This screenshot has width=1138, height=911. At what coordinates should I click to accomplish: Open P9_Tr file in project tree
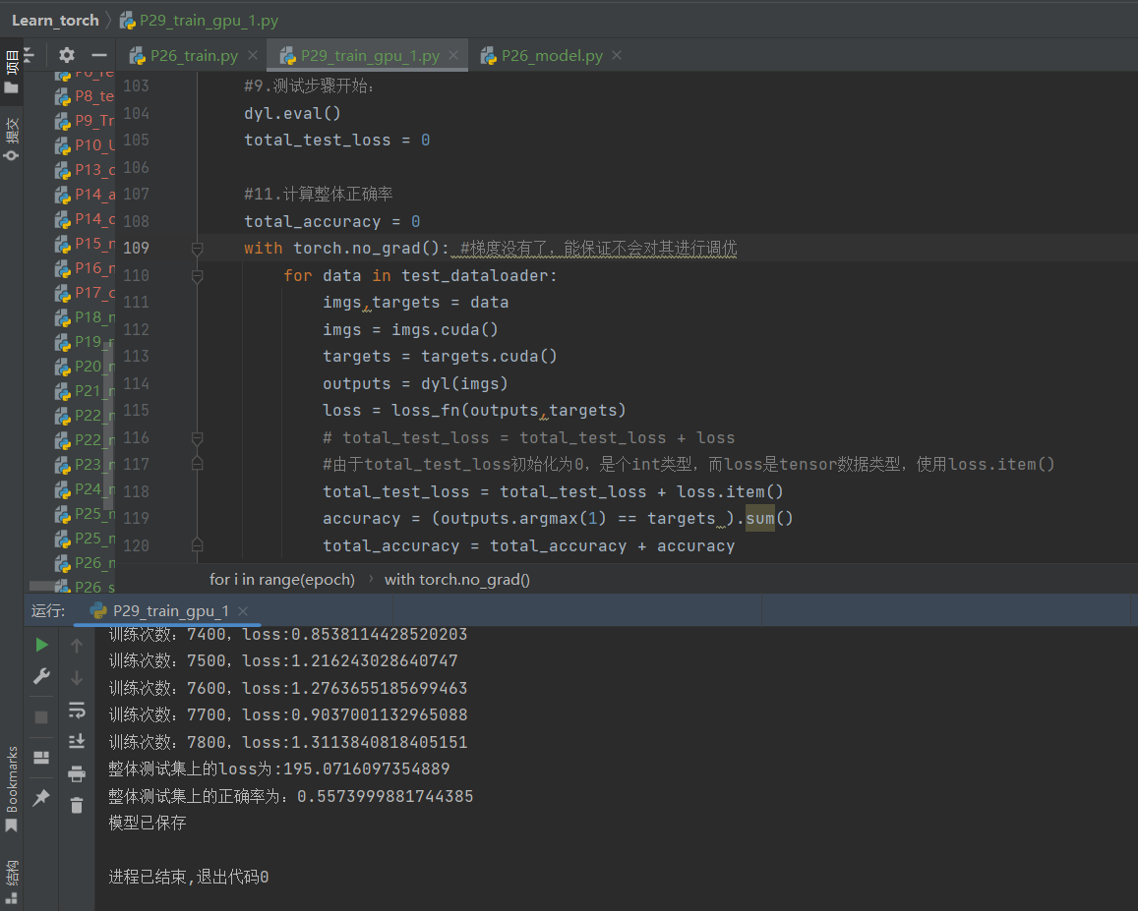85,121
